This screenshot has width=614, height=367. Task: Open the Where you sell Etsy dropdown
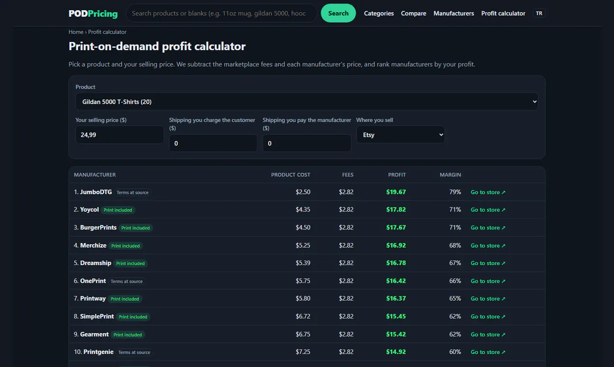tap(400, 135)
